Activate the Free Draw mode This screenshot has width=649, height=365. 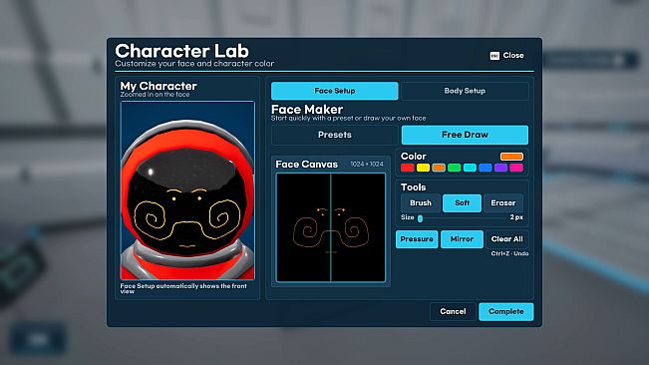click(465, 135)
